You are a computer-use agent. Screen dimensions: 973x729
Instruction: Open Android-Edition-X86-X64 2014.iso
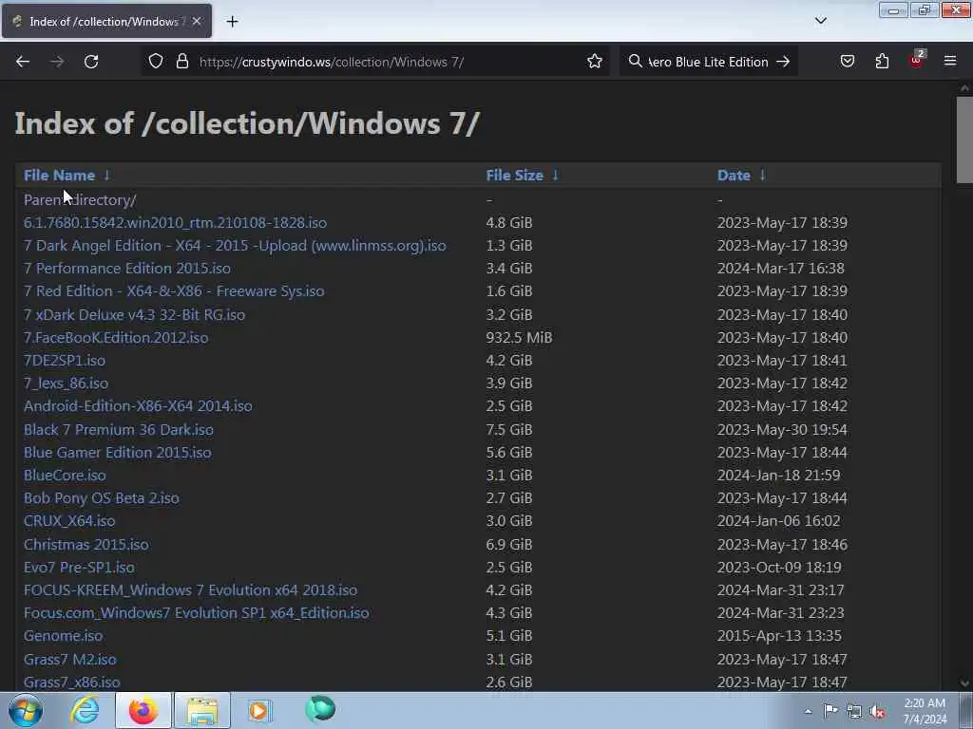[x=138, y=406]
